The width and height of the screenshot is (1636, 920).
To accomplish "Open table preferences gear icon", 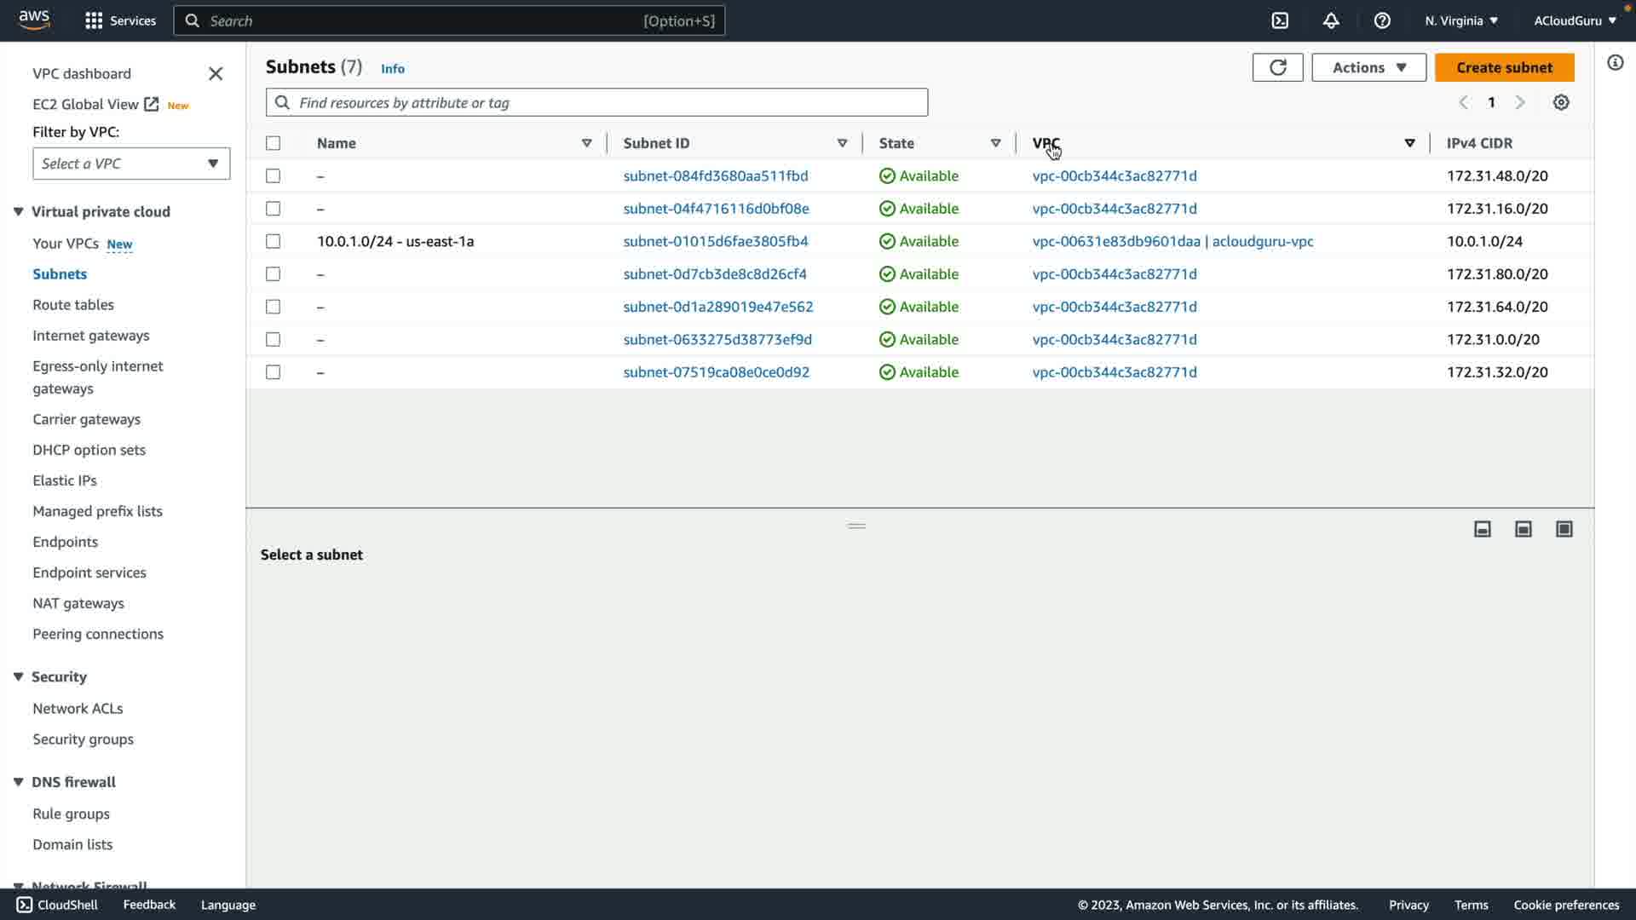I will [1561, 102].
